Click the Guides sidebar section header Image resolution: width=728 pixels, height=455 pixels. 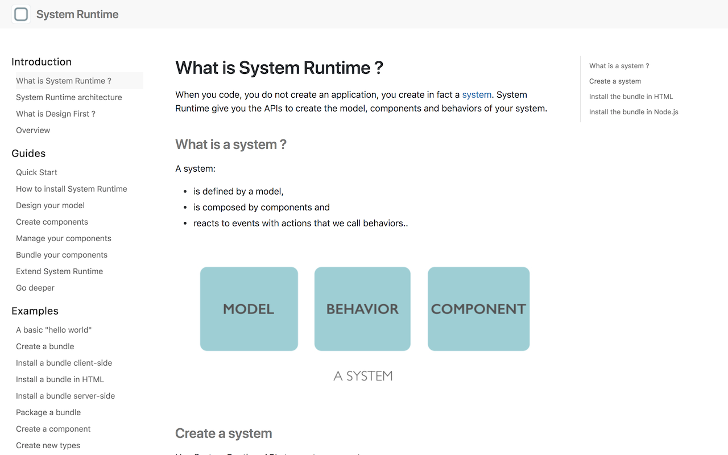[x=28, y=154]
